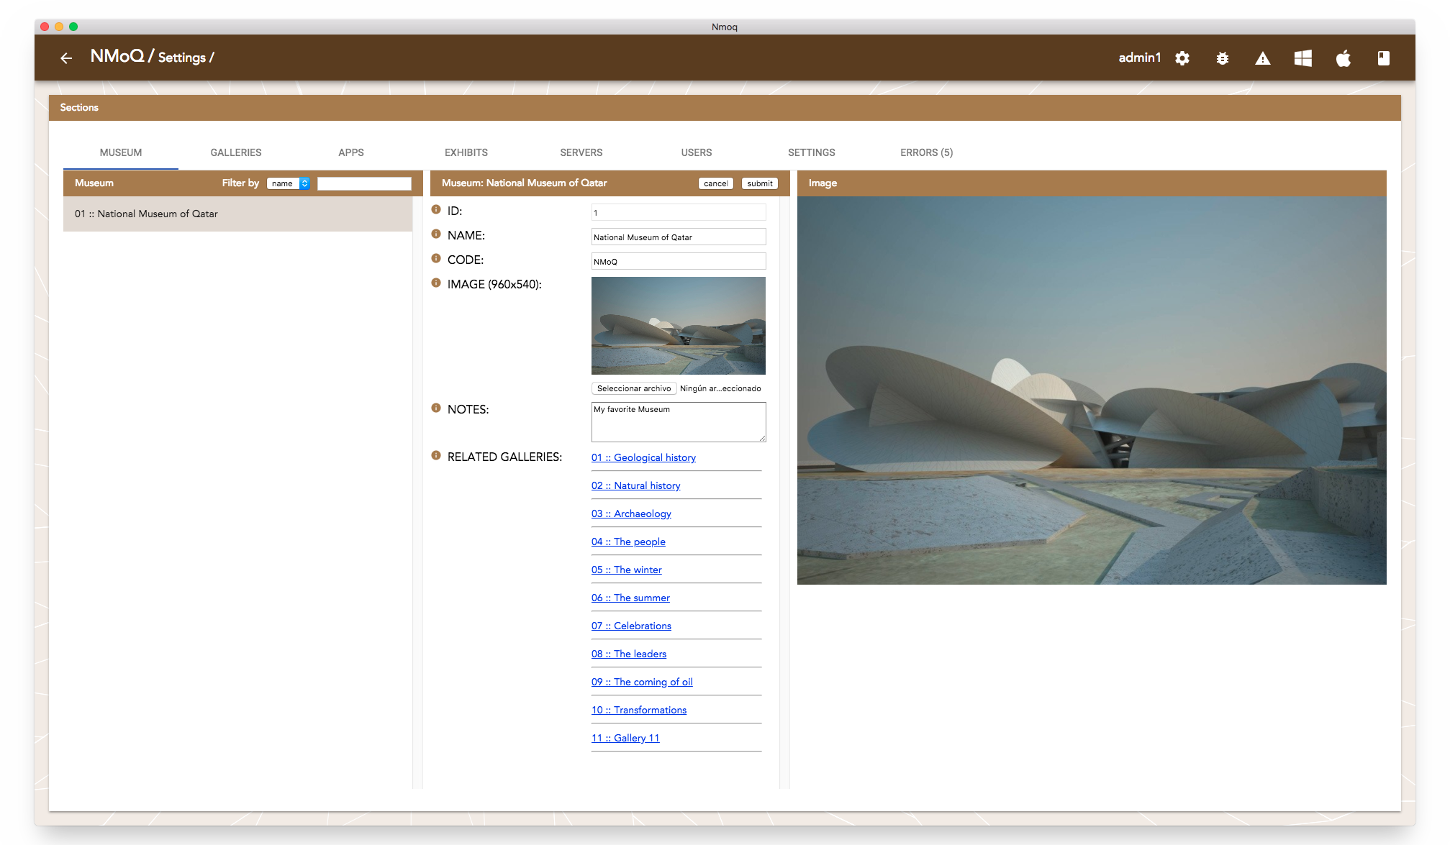
Task: Click info icon beside NOTES field
Action: pyautogui.click(x=436, y=408)
